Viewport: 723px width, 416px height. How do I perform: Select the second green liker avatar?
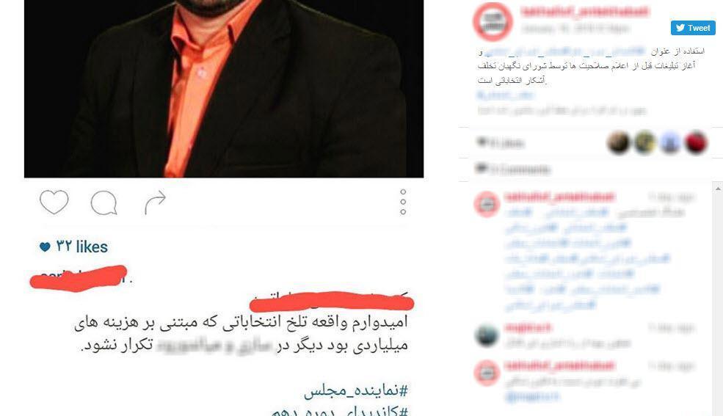click(x=644, y=143)
